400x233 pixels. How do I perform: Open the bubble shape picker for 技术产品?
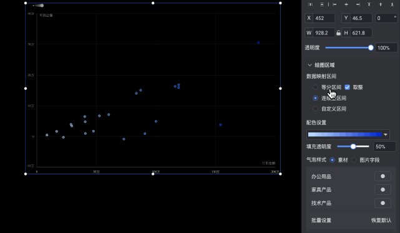383,203
